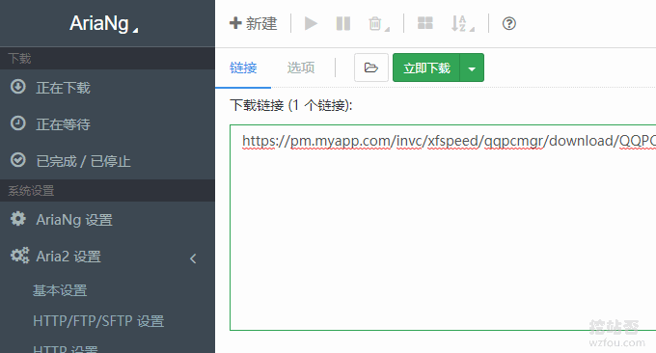The height and width of the screenshot is (353, 656).
Task: Expand the 立即下载 dropdown arrow
Action: pos(472,68)
